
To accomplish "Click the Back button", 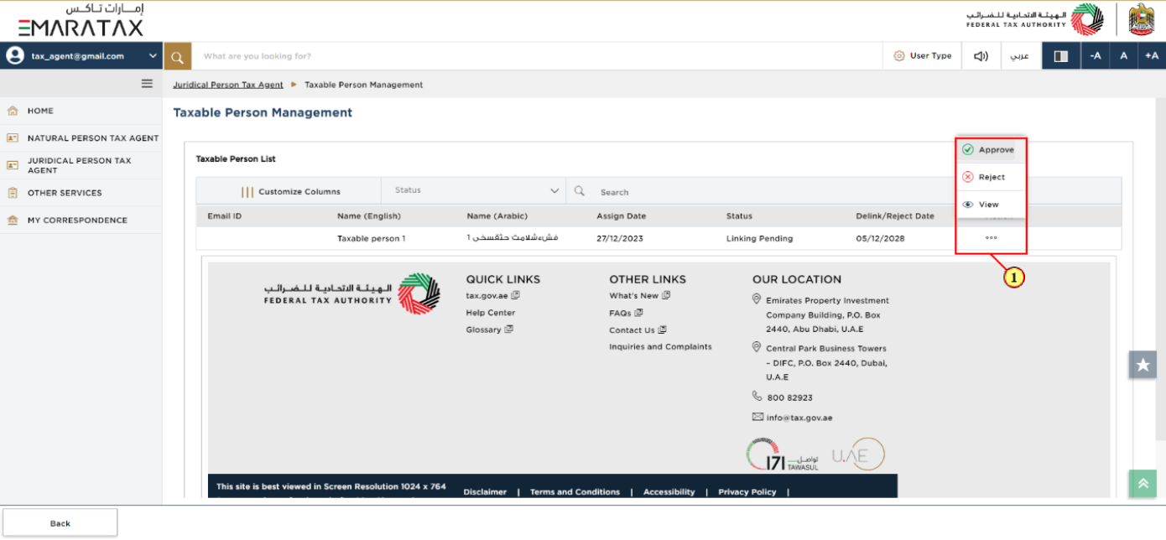I will pyautogui.click(x=60, y=523).
